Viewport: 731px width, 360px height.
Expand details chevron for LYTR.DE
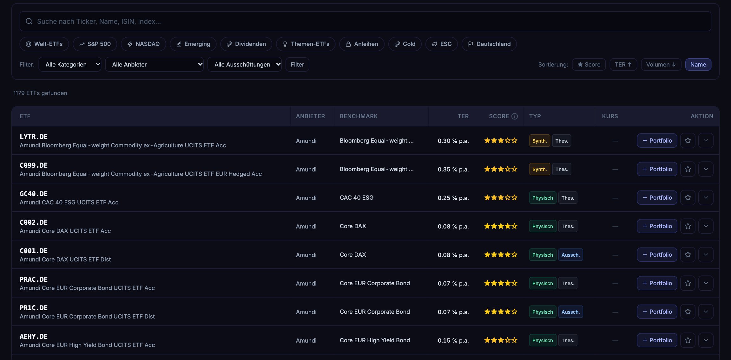[x=706, y=141]
